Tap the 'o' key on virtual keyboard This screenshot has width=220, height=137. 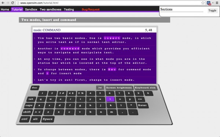pos(120,99)
